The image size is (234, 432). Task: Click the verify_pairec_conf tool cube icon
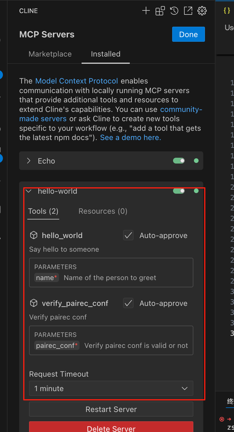pyautogui.click(x=34, y=303)
